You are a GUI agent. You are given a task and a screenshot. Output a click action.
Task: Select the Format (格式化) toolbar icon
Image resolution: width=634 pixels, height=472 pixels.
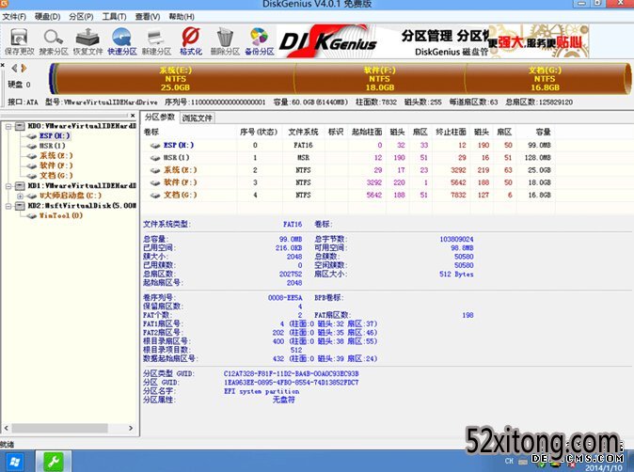pos(190,40)
